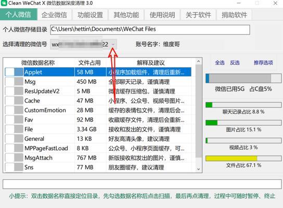Screen dimensions: 283x208
Task: Close the Clean WeChat X window
Action: (x=275, y=3)
